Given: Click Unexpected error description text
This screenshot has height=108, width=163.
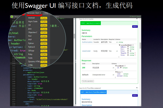Looking at the screenshot, I should [99, 75].
